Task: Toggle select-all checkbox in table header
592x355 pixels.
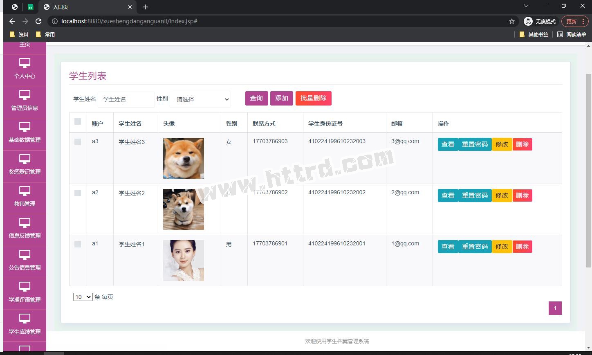Action: [x=78, y=121]
